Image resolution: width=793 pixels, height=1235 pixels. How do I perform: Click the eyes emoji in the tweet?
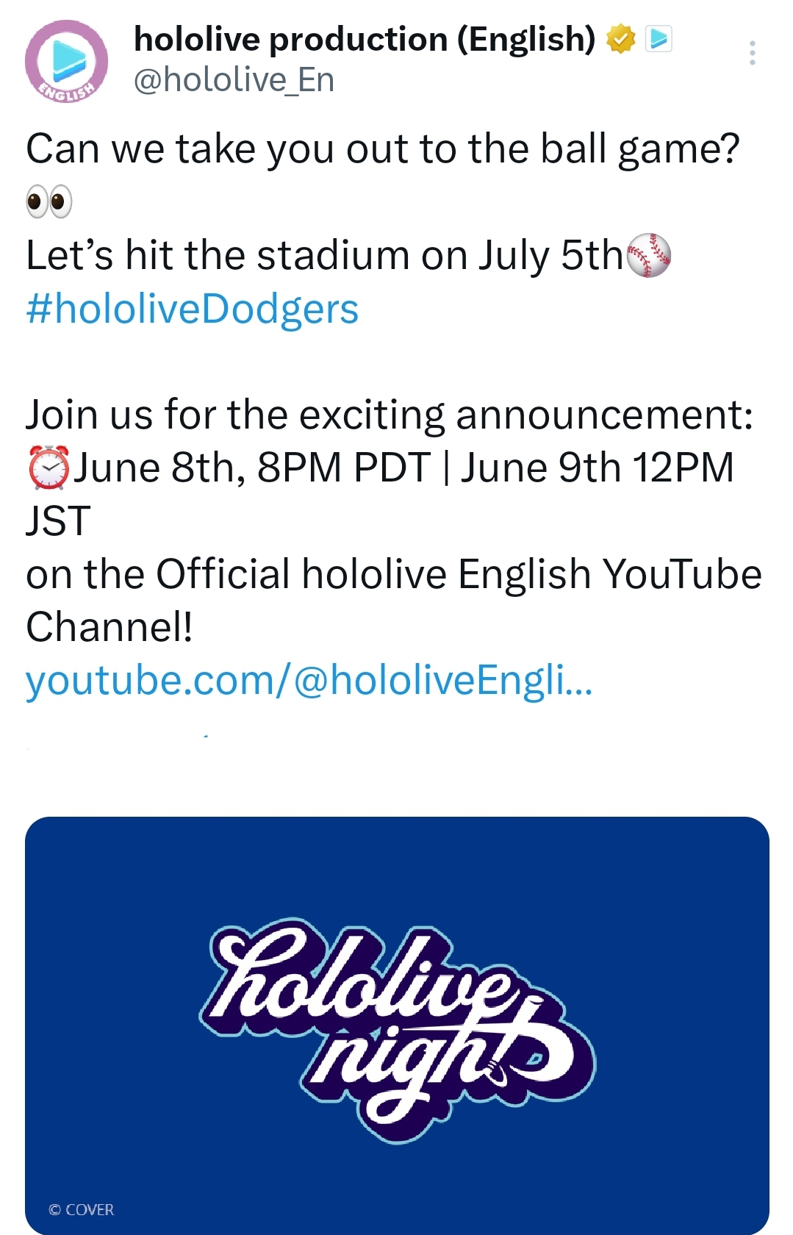pos(49,201)
